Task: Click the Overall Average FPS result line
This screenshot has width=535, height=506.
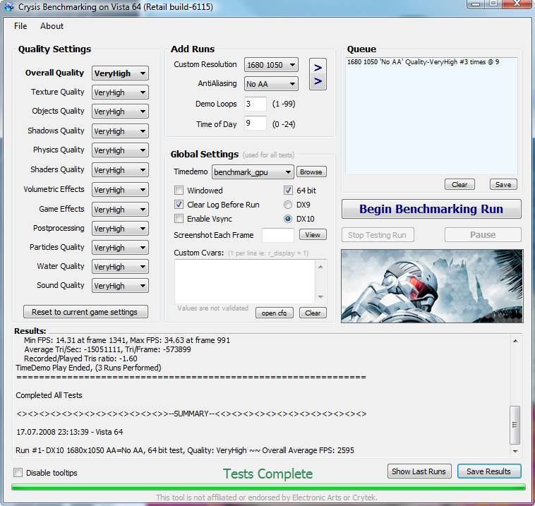Action: [185, 450]
